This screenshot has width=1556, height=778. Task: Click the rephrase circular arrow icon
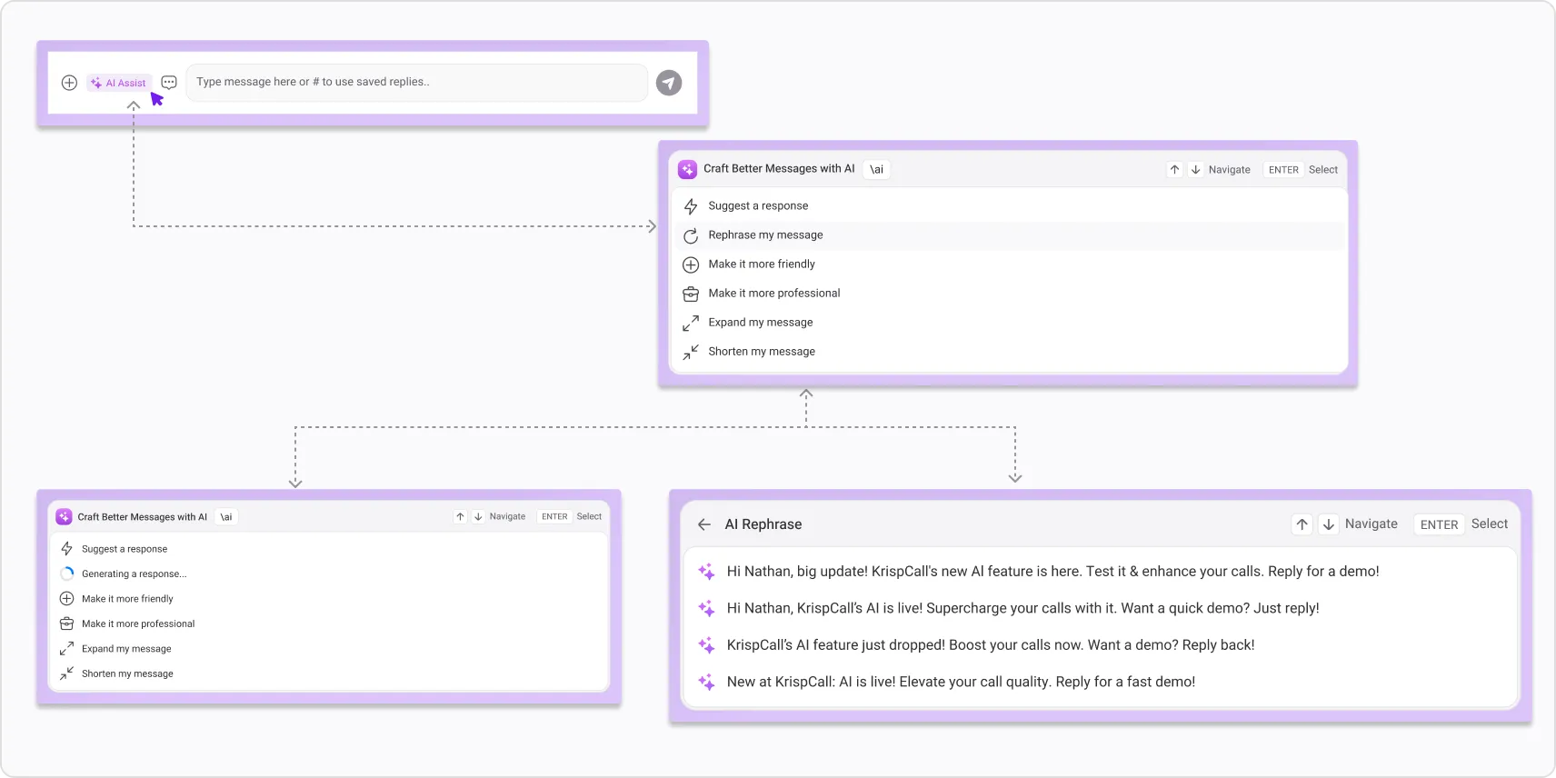tap(691, 235)
